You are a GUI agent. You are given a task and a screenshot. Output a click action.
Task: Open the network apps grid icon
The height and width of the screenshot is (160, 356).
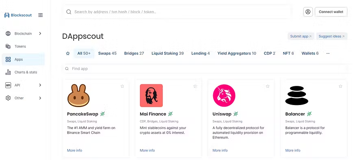point(40,15)
